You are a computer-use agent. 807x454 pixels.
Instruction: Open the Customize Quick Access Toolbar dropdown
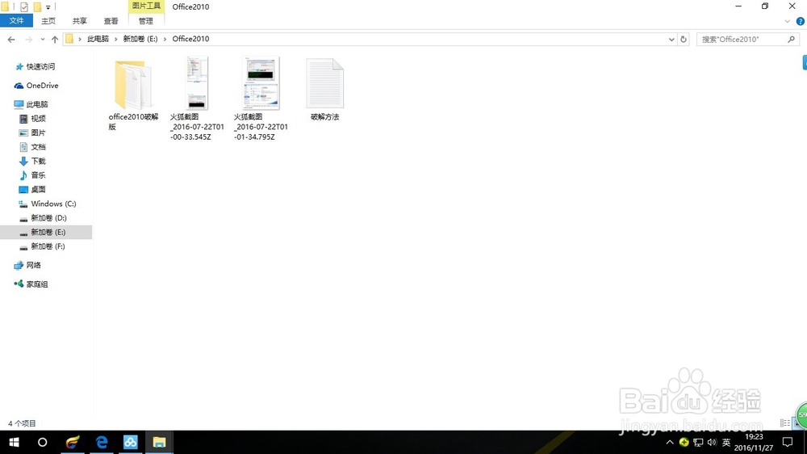[x=48, y=7]
